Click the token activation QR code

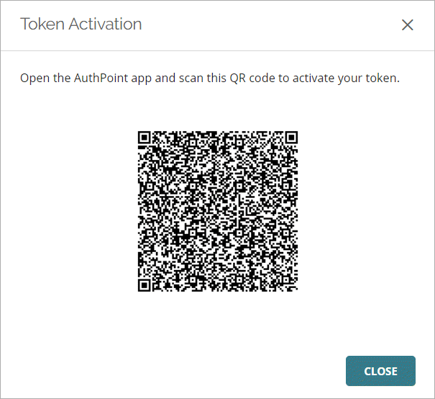tap(218, 212)
